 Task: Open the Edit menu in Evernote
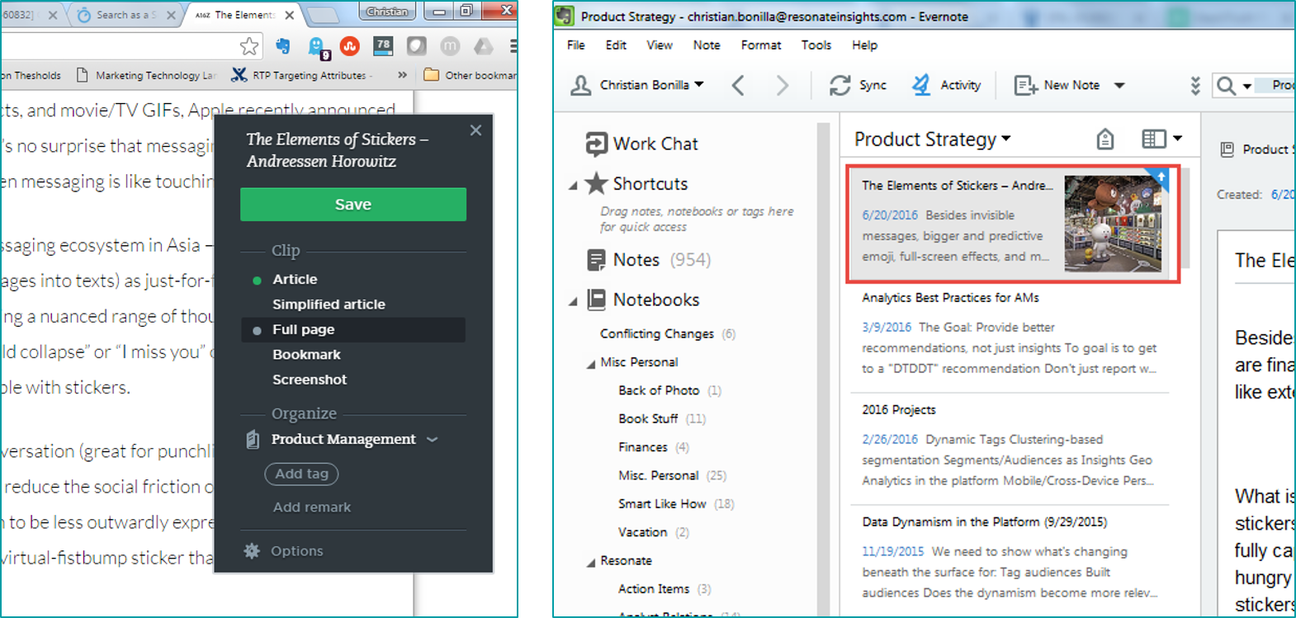[x=616, y=45]
